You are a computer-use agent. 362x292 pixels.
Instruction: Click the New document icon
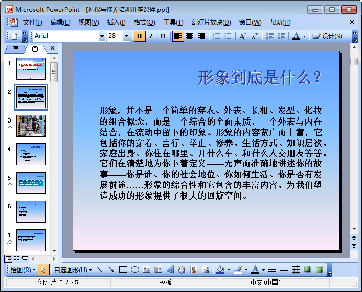pyautogui.click(x=15, y=36)
